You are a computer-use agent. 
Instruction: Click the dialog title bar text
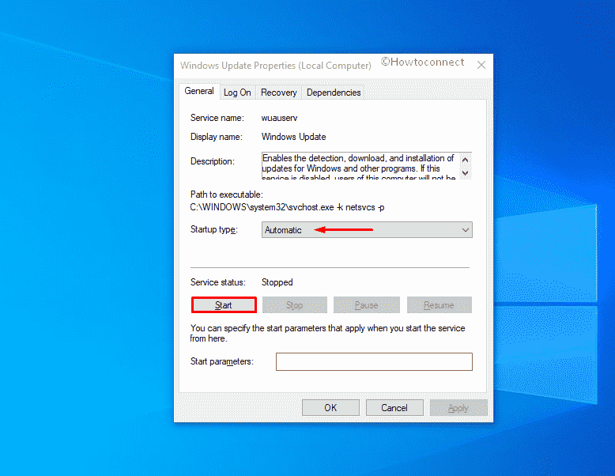(275, 66)
